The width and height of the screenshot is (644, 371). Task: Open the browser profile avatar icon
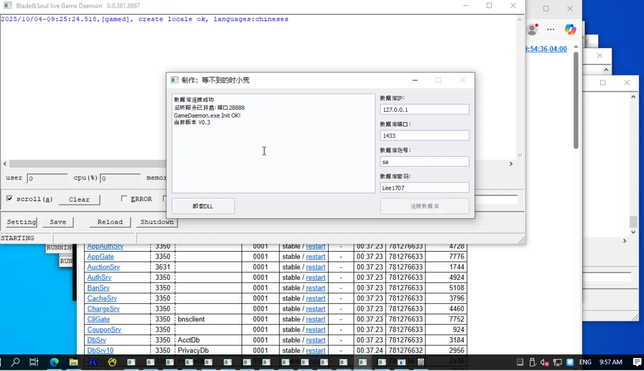(532, 29)
